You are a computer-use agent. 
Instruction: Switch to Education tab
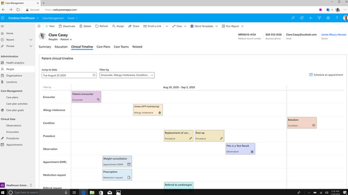click(x=61, y=46)
